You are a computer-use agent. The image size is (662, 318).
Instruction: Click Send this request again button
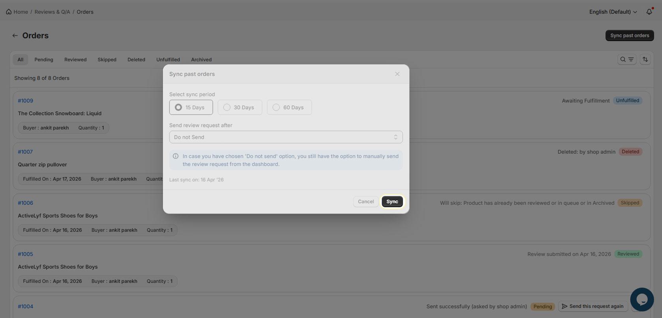click(592, 306)
